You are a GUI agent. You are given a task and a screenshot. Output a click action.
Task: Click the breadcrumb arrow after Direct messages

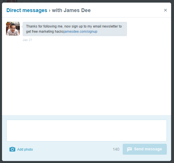tap(49, 10)
